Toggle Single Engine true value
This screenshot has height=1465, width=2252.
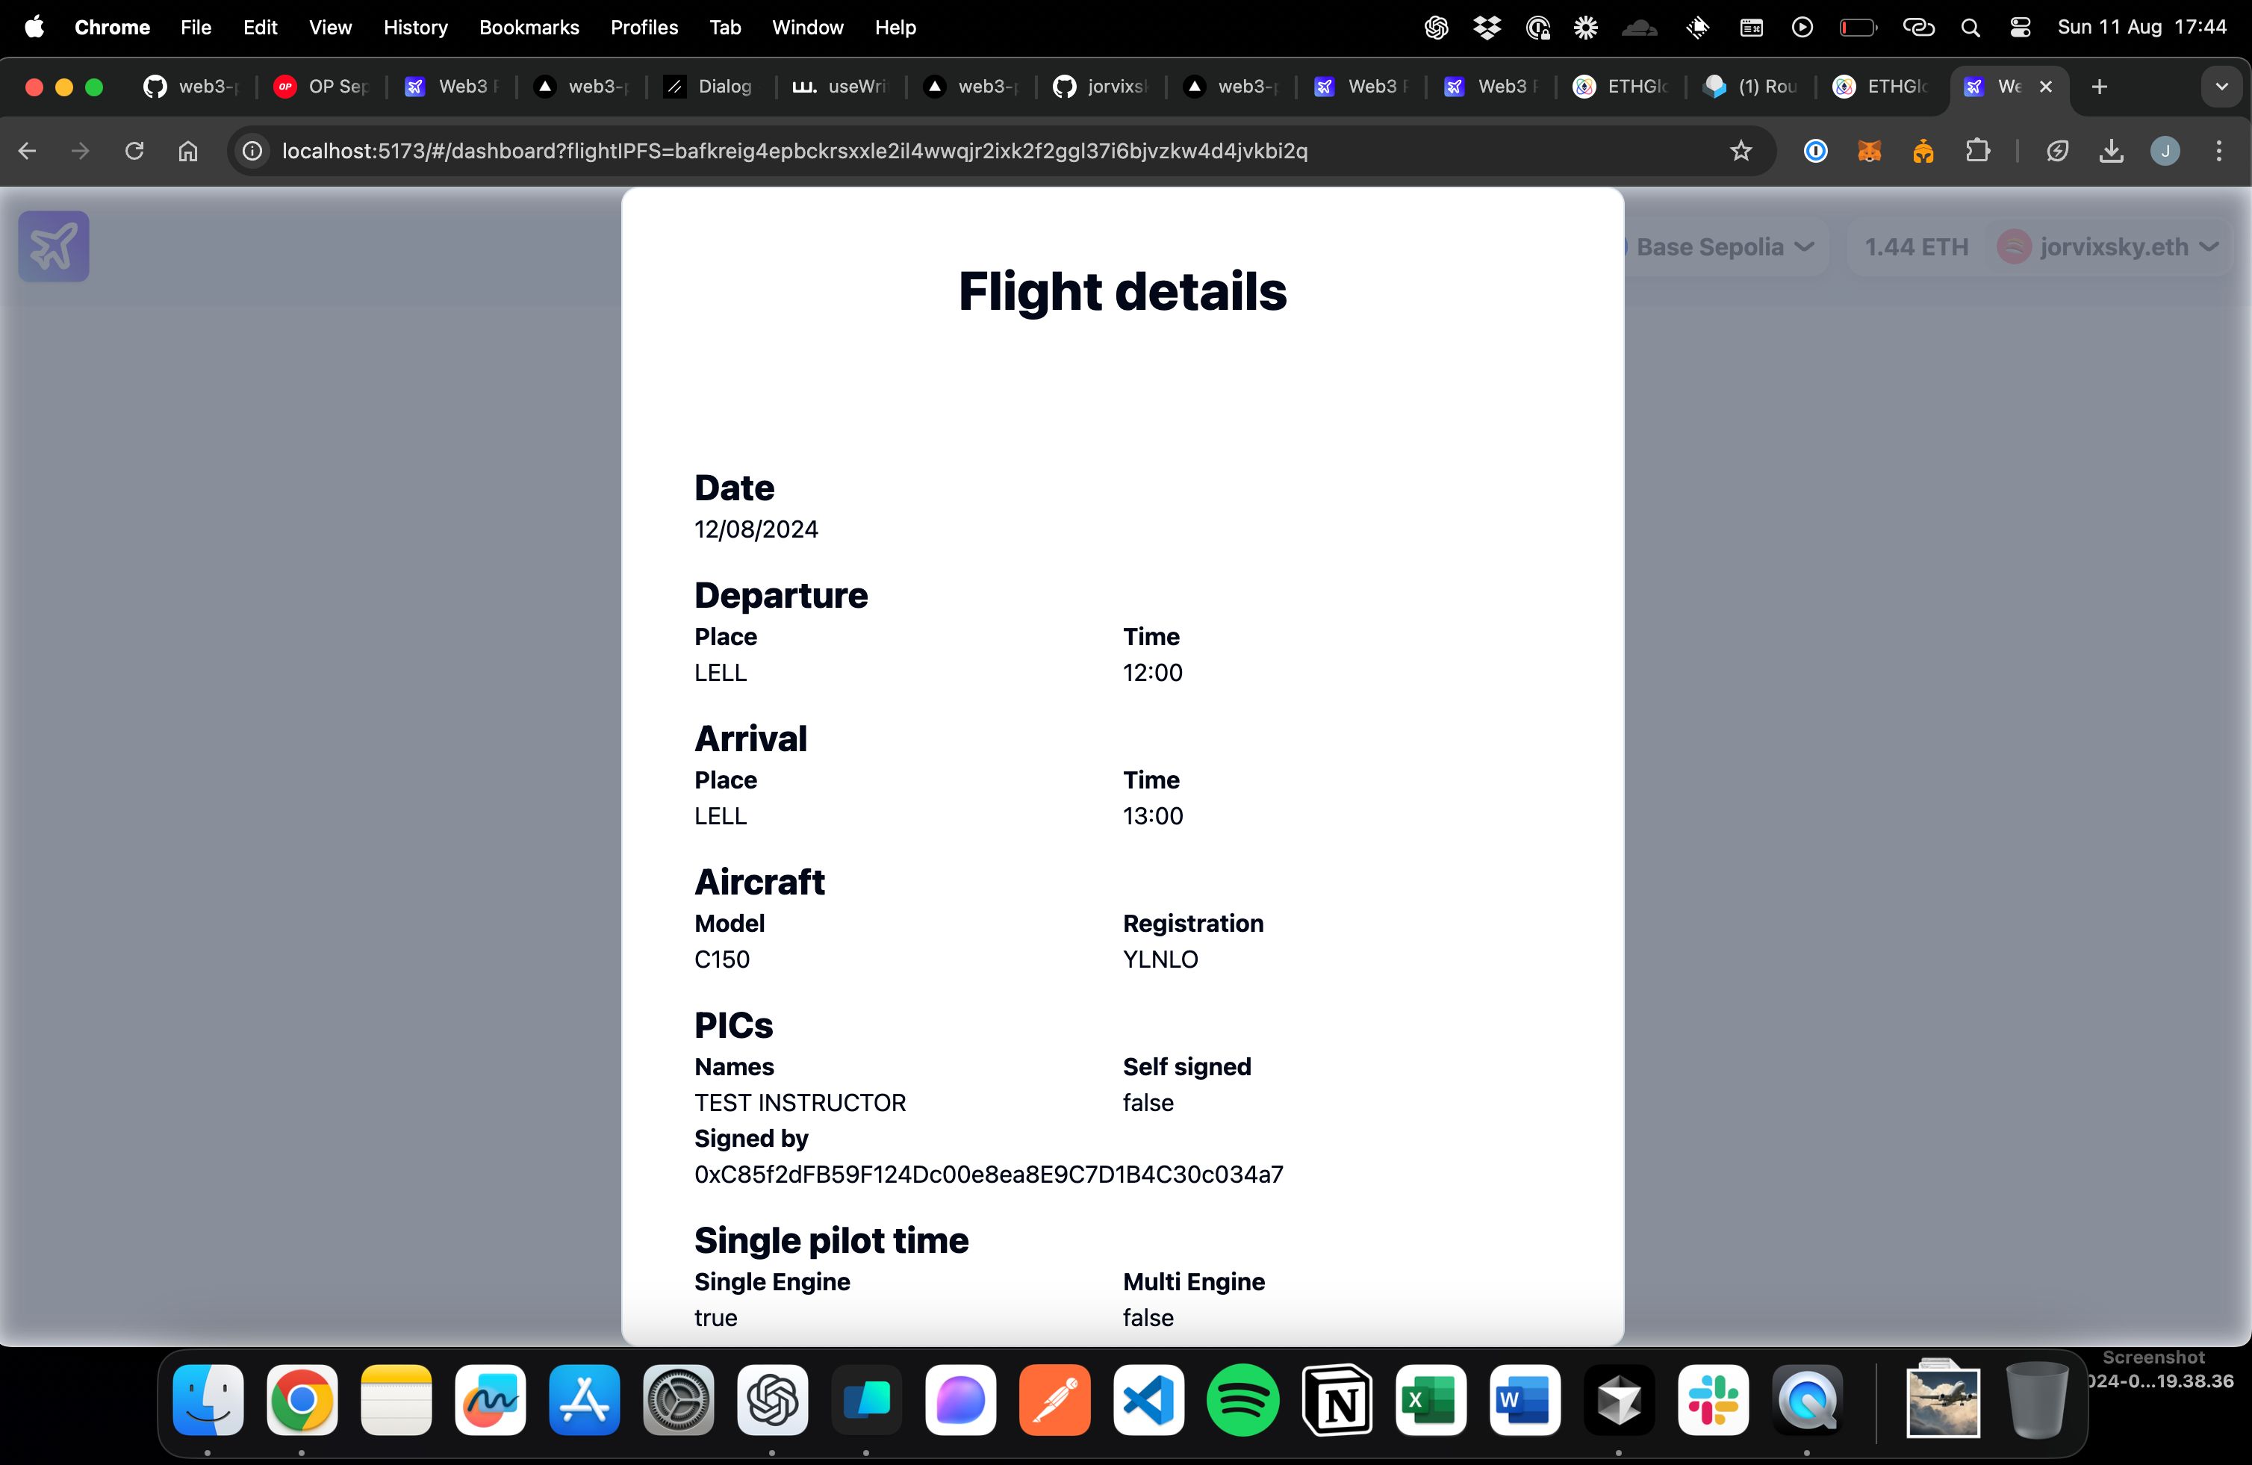(x=715, y=1317)
